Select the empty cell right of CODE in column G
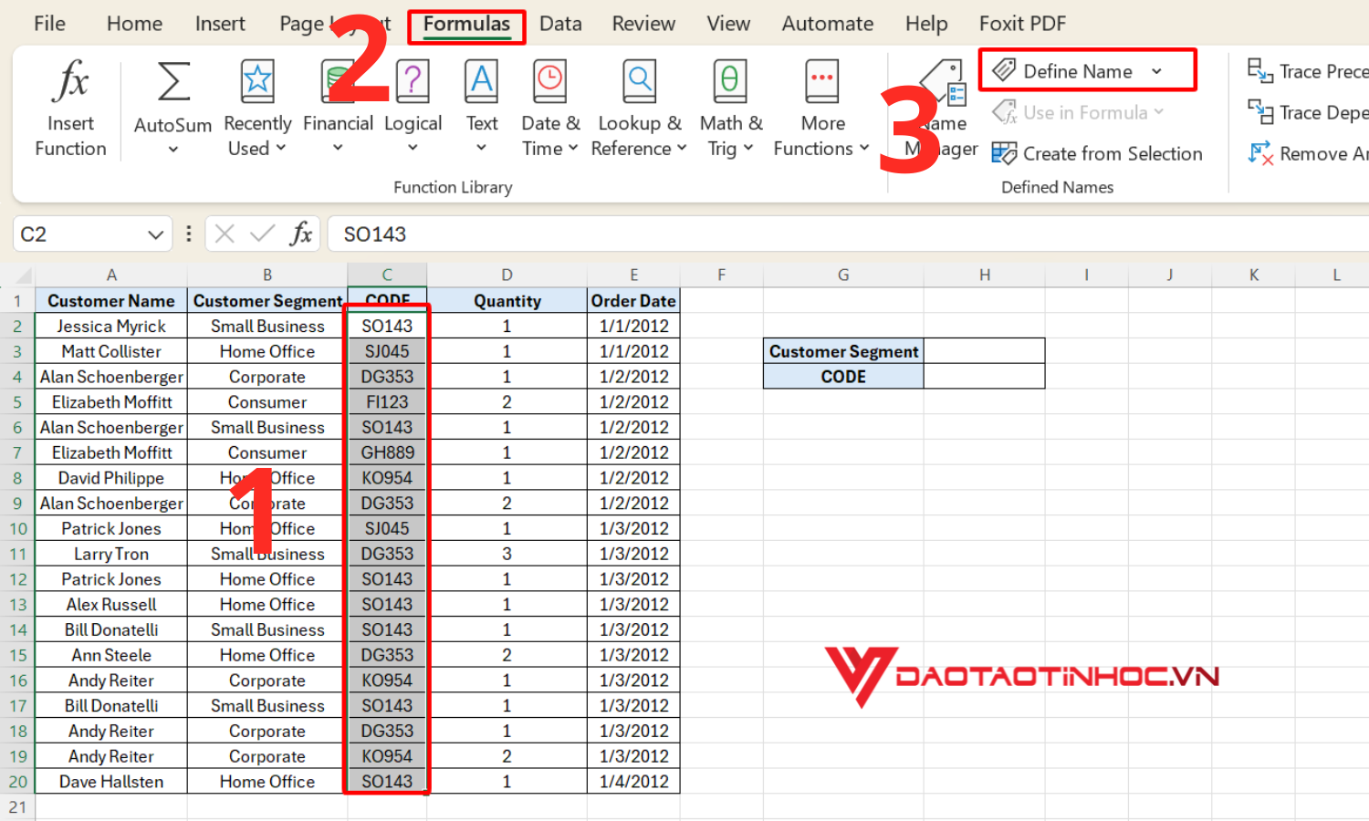This screenshot has width=1369, height=821. click(984, 377)
